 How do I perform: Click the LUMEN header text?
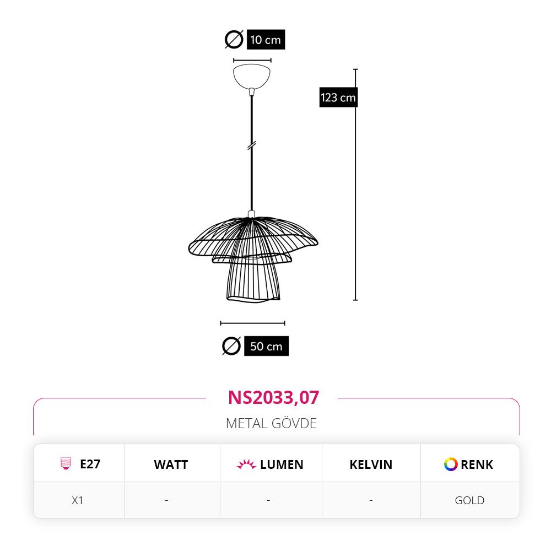click(282, 464)
